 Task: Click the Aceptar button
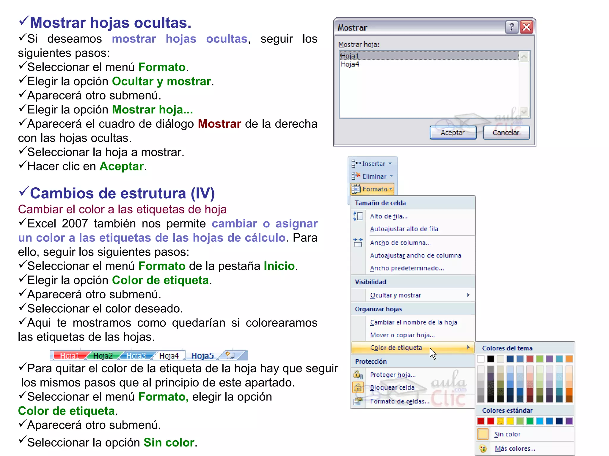(453, 132)
